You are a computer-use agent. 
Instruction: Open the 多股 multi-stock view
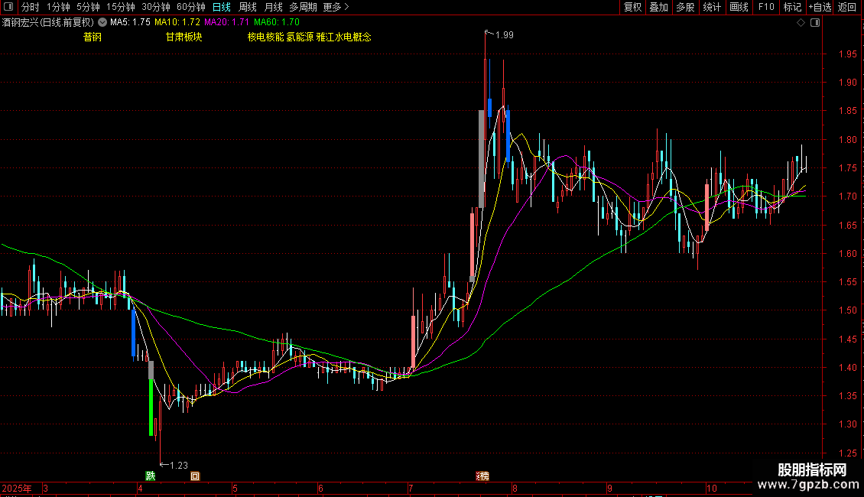coord(685,7)
